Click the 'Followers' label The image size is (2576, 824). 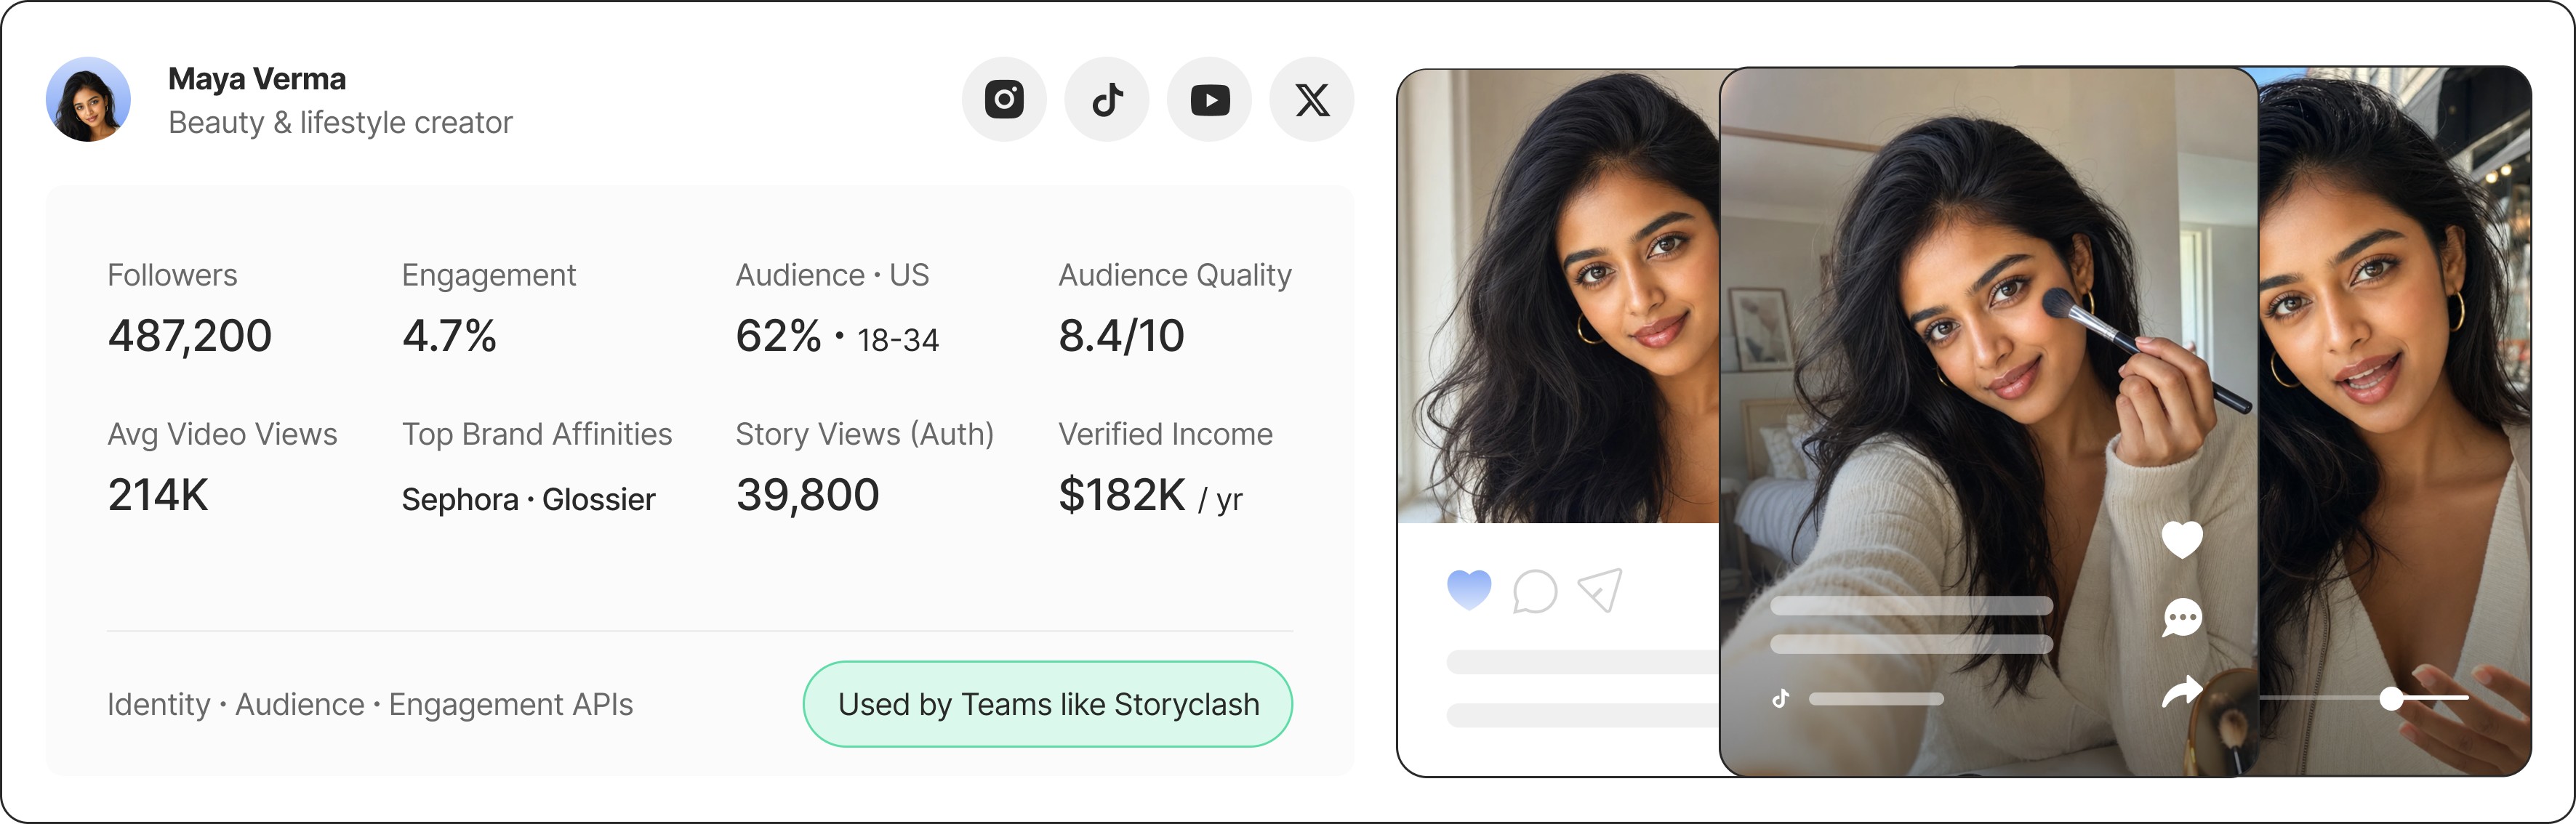(x=172, y=275)
